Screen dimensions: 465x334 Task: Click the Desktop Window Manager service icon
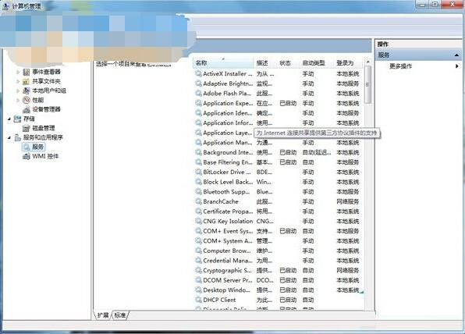click(198, 290)
